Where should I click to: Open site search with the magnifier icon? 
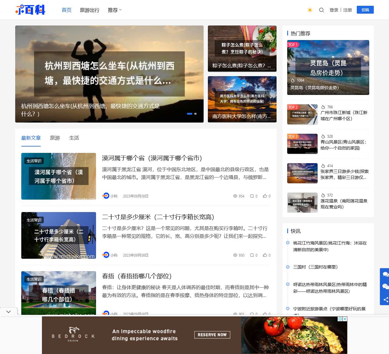[x=321, y=10]
